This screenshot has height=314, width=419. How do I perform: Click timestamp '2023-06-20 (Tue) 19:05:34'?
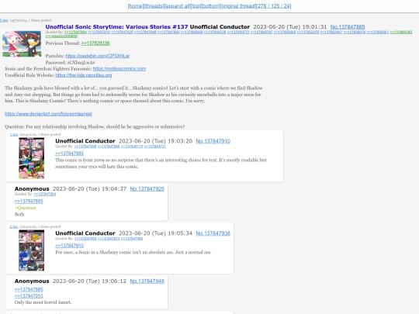[155, 233]
